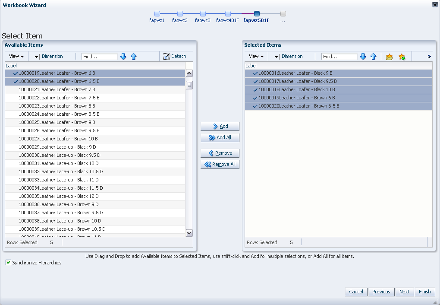Viewport: 440px width, 305px height.
Task: Select 10000024Leather Loafer - Brown 8.5 B
Action: pyautogui.click(x=95, y=114)
